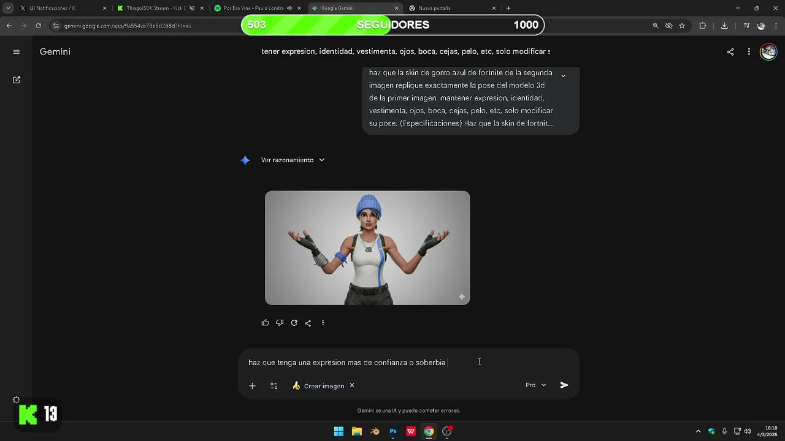Add a file with the plus button

[x=252, y=385]
